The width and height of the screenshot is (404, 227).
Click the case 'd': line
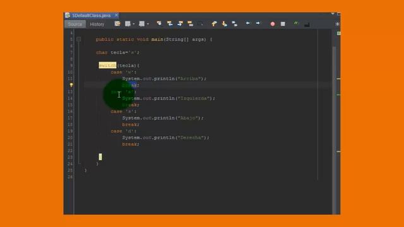coord(124,131)
